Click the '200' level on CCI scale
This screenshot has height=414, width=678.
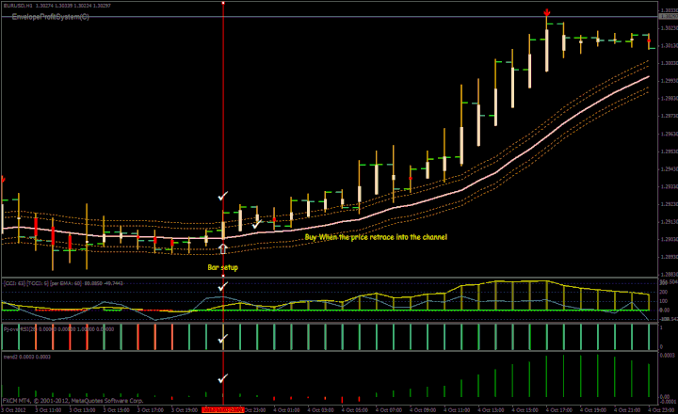[x=663, y=292]
